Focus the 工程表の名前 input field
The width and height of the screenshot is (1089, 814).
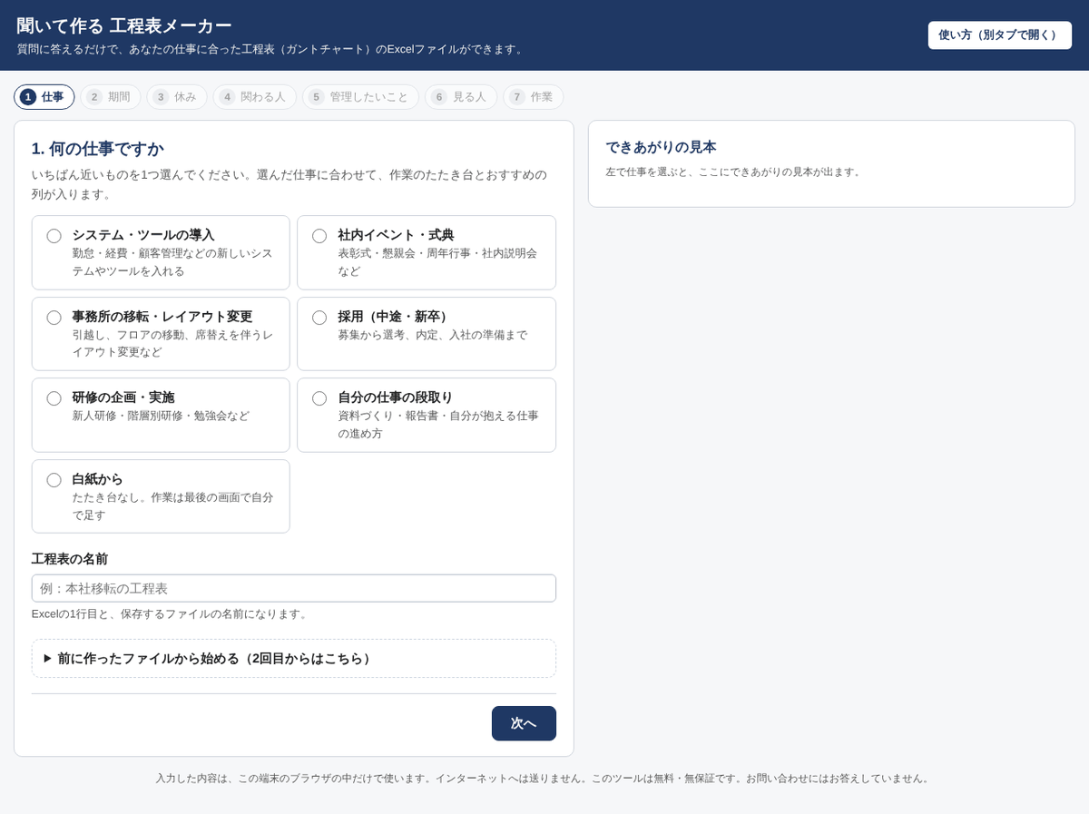(x=294, y=588)
